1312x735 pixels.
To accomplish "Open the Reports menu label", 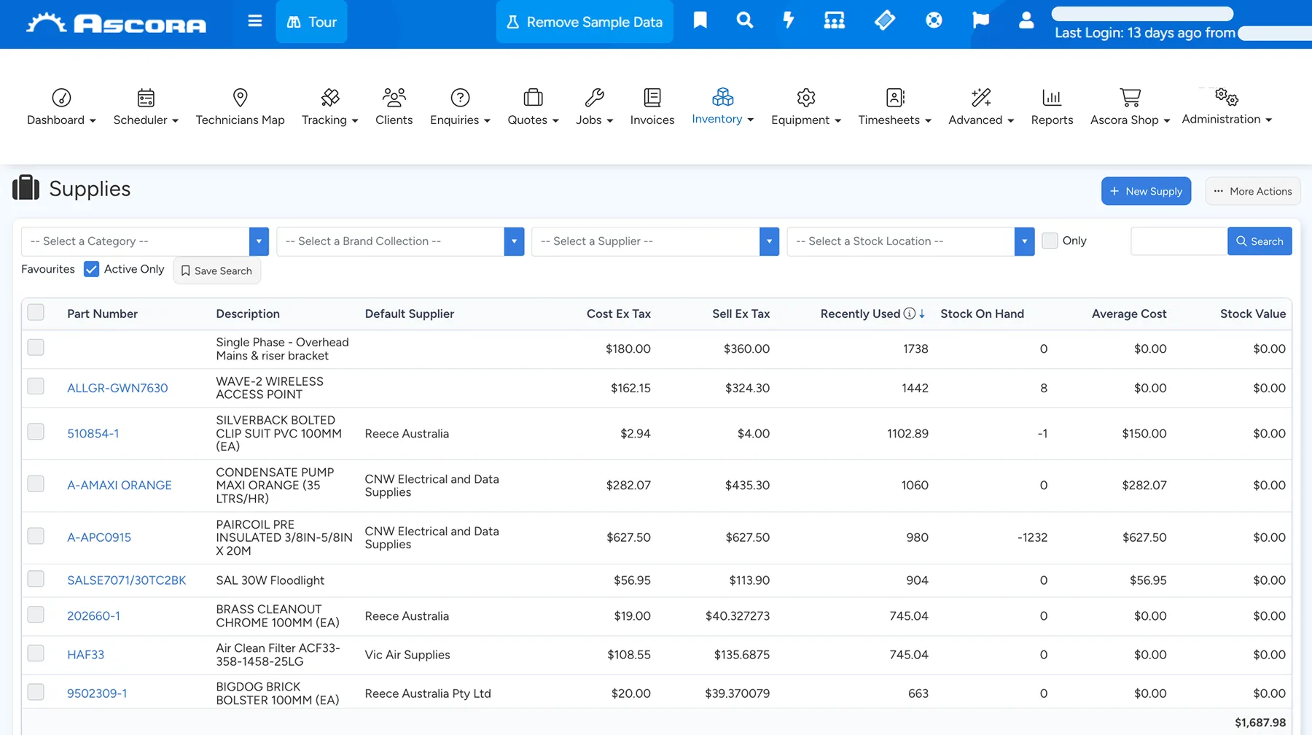I will pos(1052,120).
